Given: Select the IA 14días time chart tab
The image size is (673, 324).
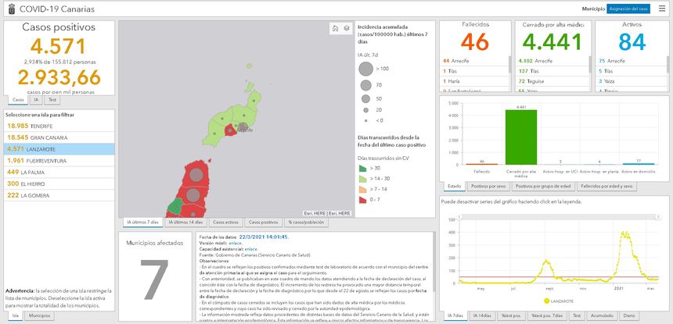Looking at the screenshot, I should point(482,316).
